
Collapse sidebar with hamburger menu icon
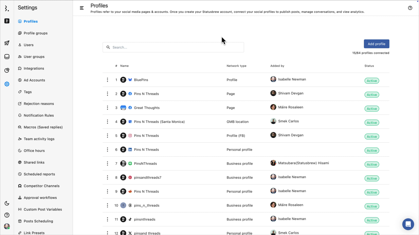82,8
